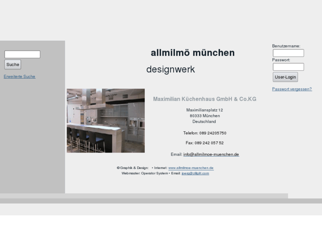The image size is (322, 241).
Task: Open the info@allmilmoe-muenchen.de email link
Action: pyautogui.click(x=211, y=154)
